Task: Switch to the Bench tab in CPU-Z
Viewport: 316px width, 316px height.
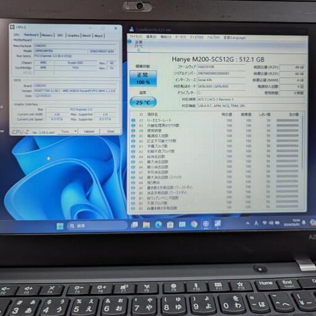Action: tap(86, 36)
